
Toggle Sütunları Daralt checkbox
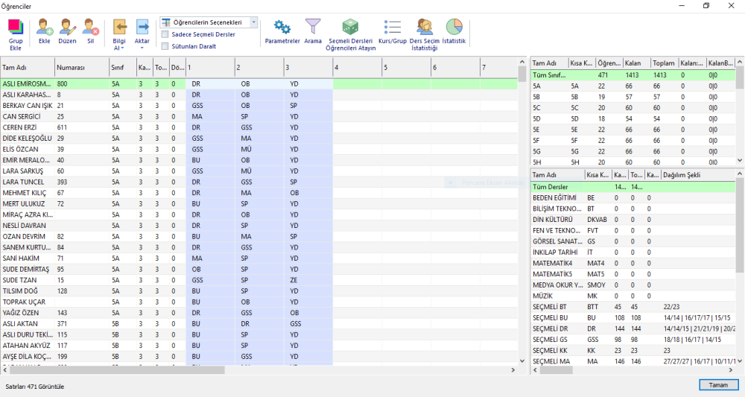tap(165, 46)
